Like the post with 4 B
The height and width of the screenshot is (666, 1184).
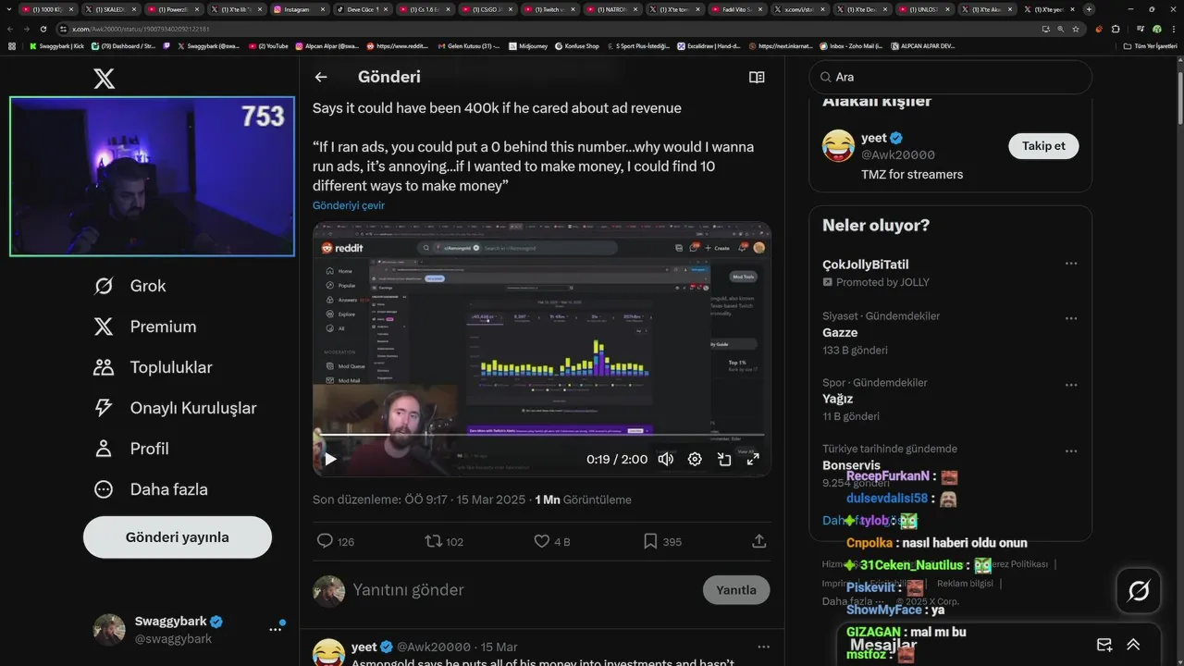[x=552, y=541]
